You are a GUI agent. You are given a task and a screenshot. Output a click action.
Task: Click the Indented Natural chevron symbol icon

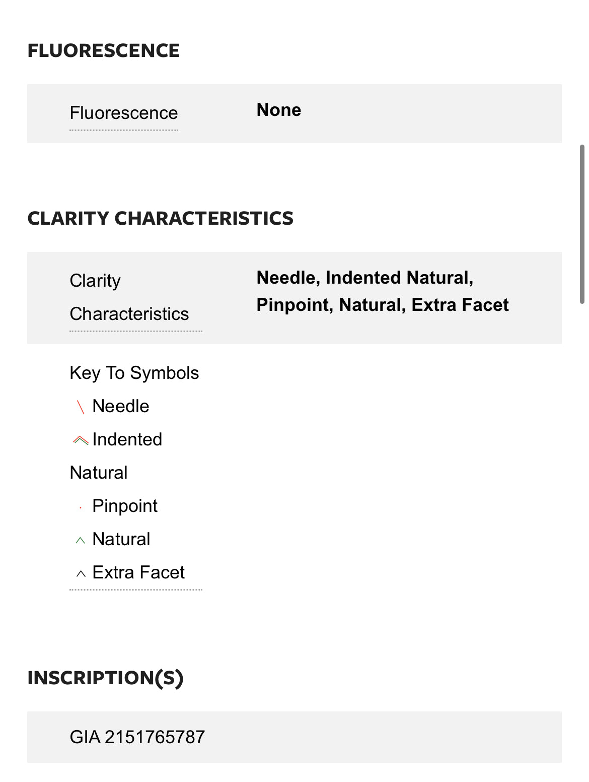[81, 440]
